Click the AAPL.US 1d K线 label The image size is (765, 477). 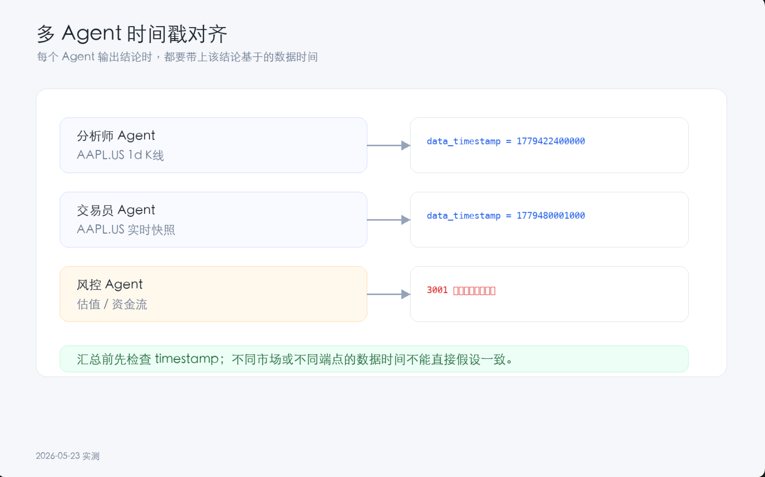(x=120, y=155)
